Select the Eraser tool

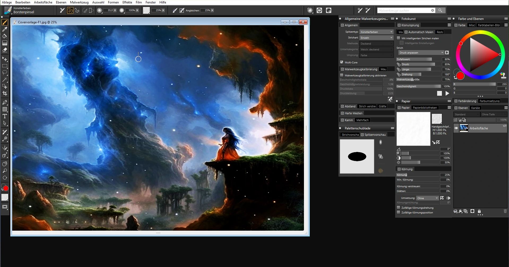tap(5, 50)
